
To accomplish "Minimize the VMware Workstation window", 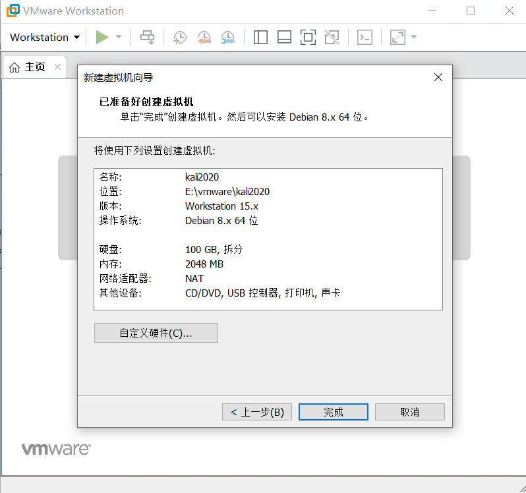I will (x=432, y=11).
